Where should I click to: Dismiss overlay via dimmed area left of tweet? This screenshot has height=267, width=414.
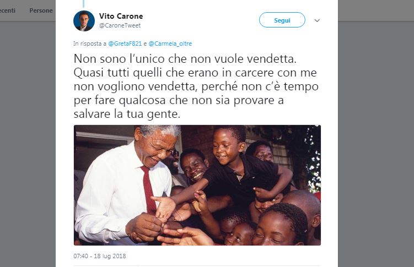pyautogui.click(x=28, y=145)
